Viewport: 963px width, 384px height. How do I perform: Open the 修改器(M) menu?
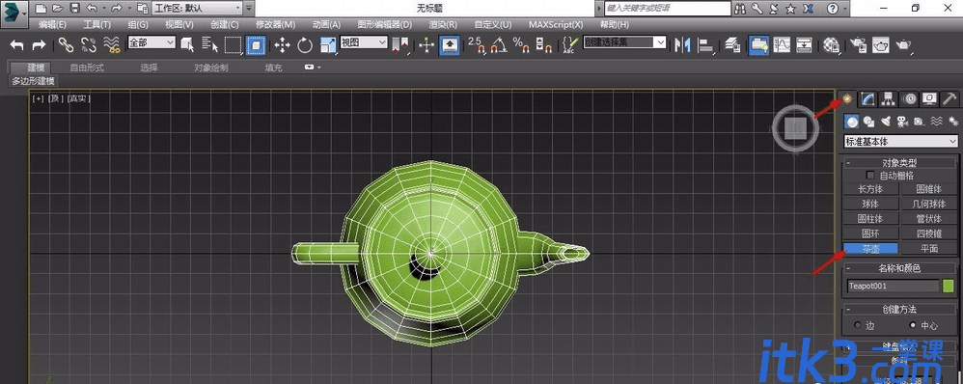(x=276, y=24)
